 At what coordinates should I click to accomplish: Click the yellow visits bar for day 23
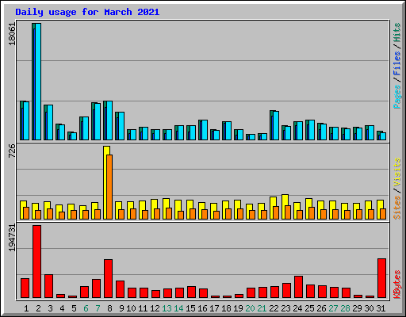click(x=285, y=207)
